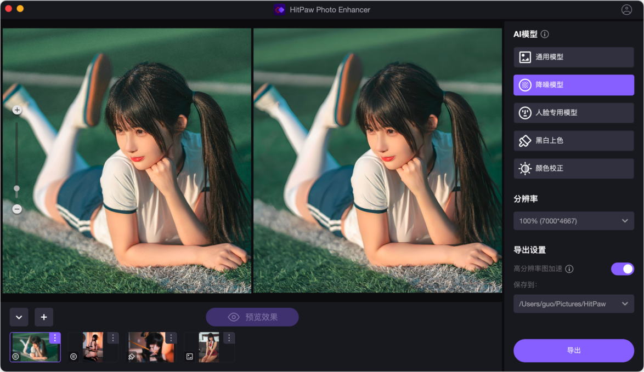644x372 pixels.
Task: Collapse the thumbnail strip with the chevron button
Action: click(x=19, y=317)
